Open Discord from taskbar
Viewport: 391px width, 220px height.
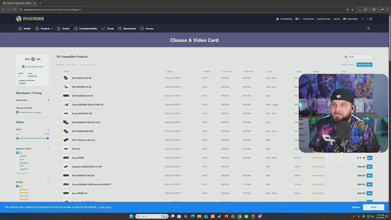tap(260, 216)
